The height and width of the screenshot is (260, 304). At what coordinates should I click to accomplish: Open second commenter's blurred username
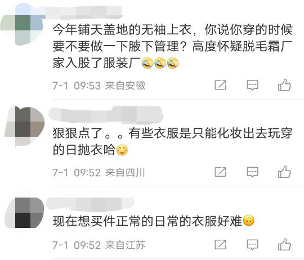click(x=106, y=114)
